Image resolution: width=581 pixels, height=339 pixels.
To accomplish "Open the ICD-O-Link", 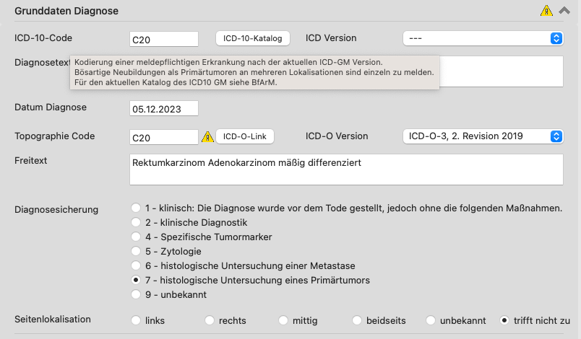I will coord(245,136).
